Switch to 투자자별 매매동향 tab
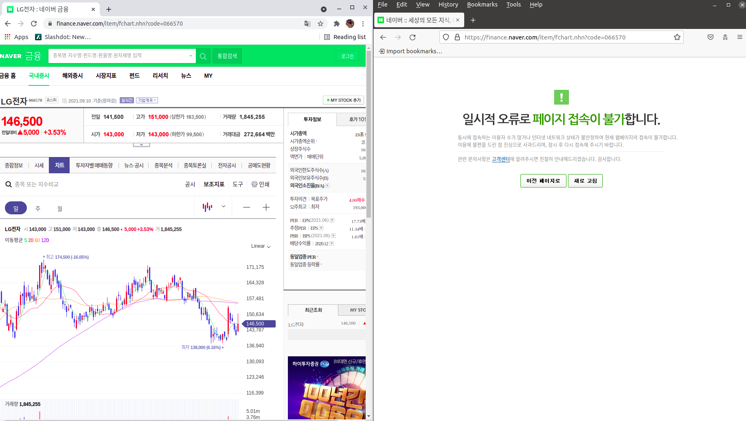This screenshot has height=421, width=746. pos(94,166)
